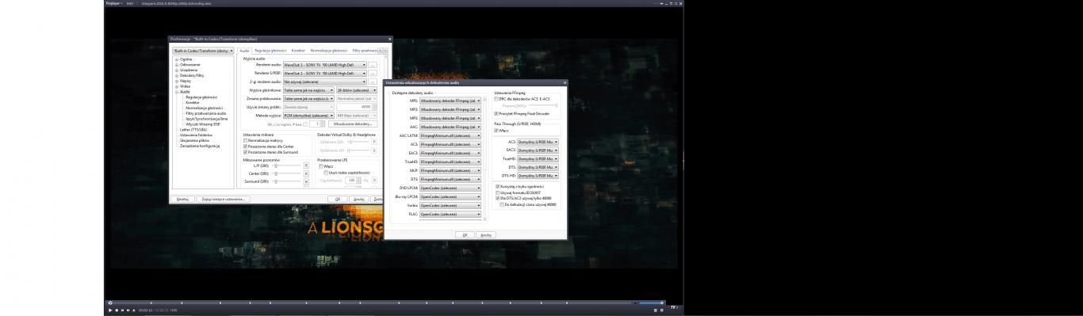Image resolution: width=1083 pixels, height=316 pixels.
Task: Click the Play button in the player bar
Action: (109, 310)
